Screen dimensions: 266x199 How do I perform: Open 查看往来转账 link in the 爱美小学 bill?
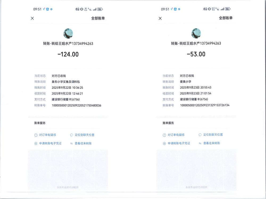pos(211,143)
